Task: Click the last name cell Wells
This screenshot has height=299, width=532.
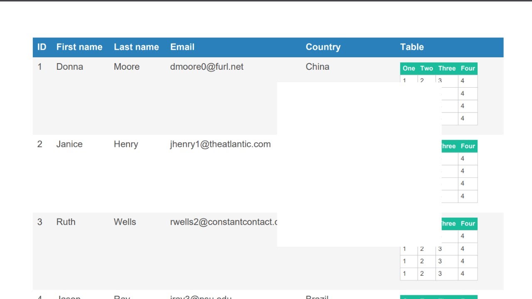Action: (x=125, y=222)
